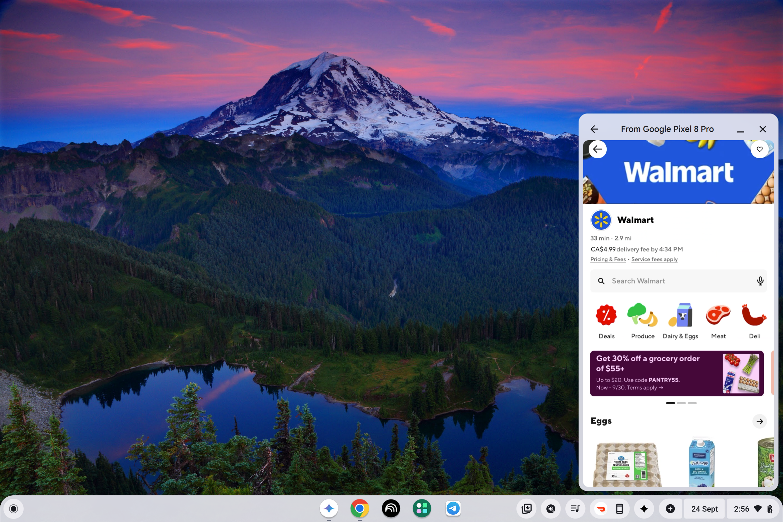Minimize the Pixel 8 Pro app stream window
The width and height of the screenshot is (783, 522).
coord(740,129)
